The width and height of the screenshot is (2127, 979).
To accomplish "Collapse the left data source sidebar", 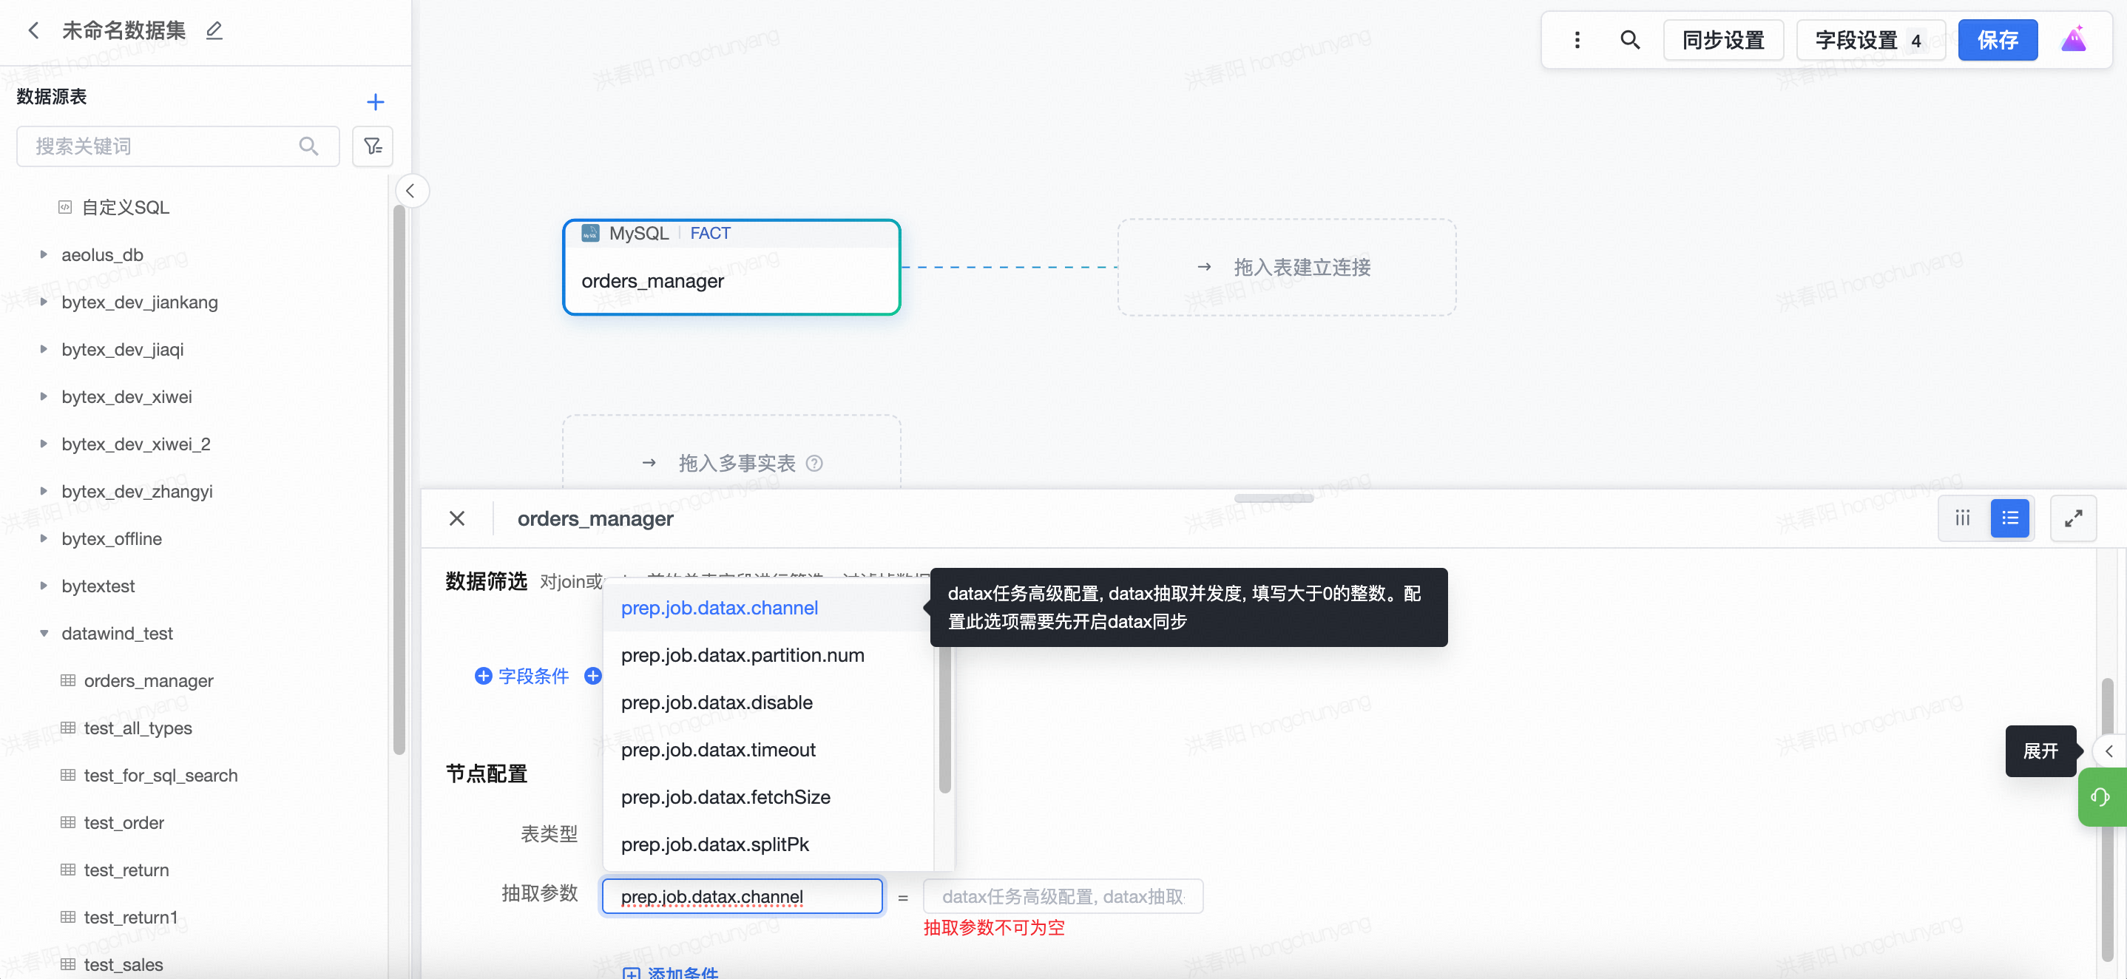I will [410, 191].
